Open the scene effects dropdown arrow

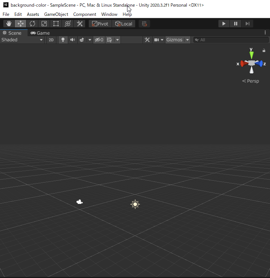(x=90, y=40)
